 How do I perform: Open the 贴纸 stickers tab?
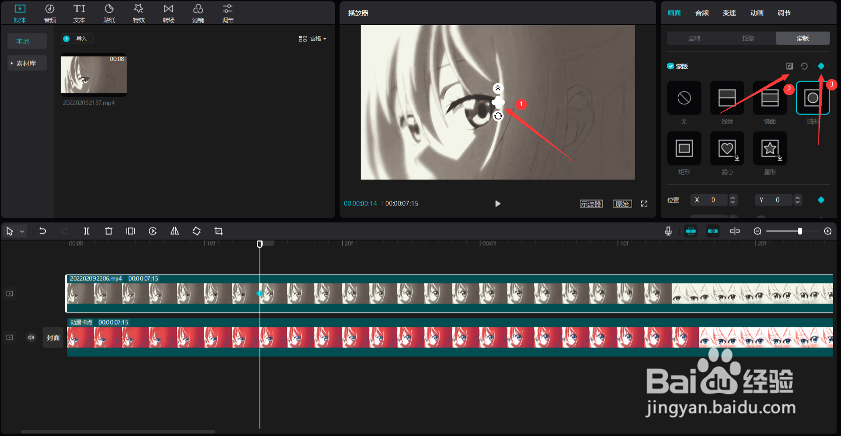coord(109,13)
